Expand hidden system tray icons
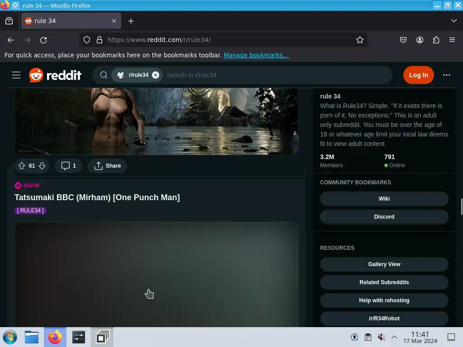This screenshot has height=347, width=463. click(394, 337)
